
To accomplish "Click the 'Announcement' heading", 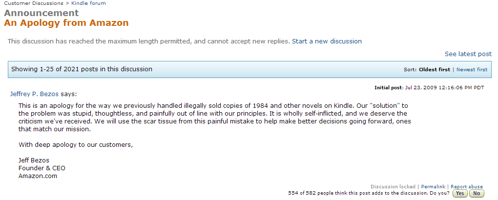I will pyautogui.click(x=41, y=13).
